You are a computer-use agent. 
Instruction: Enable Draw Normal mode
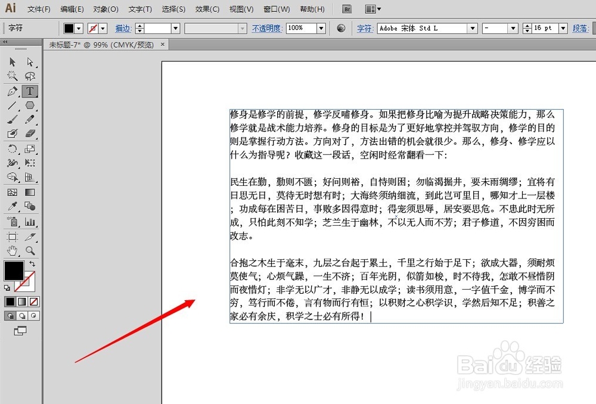point(10,316)
